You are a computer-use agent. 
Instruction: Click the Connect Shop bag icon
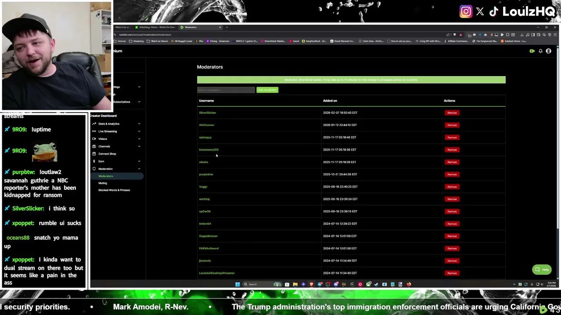click(x=94, y=154)
